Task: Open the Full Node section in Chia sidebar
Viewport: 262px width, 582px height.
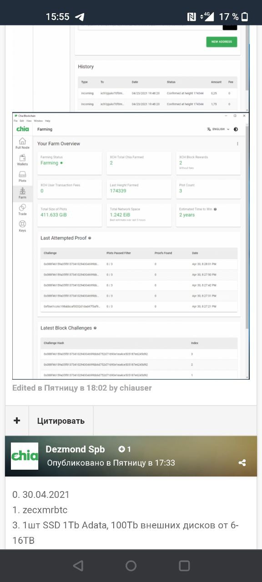Action: pos(22,144)
